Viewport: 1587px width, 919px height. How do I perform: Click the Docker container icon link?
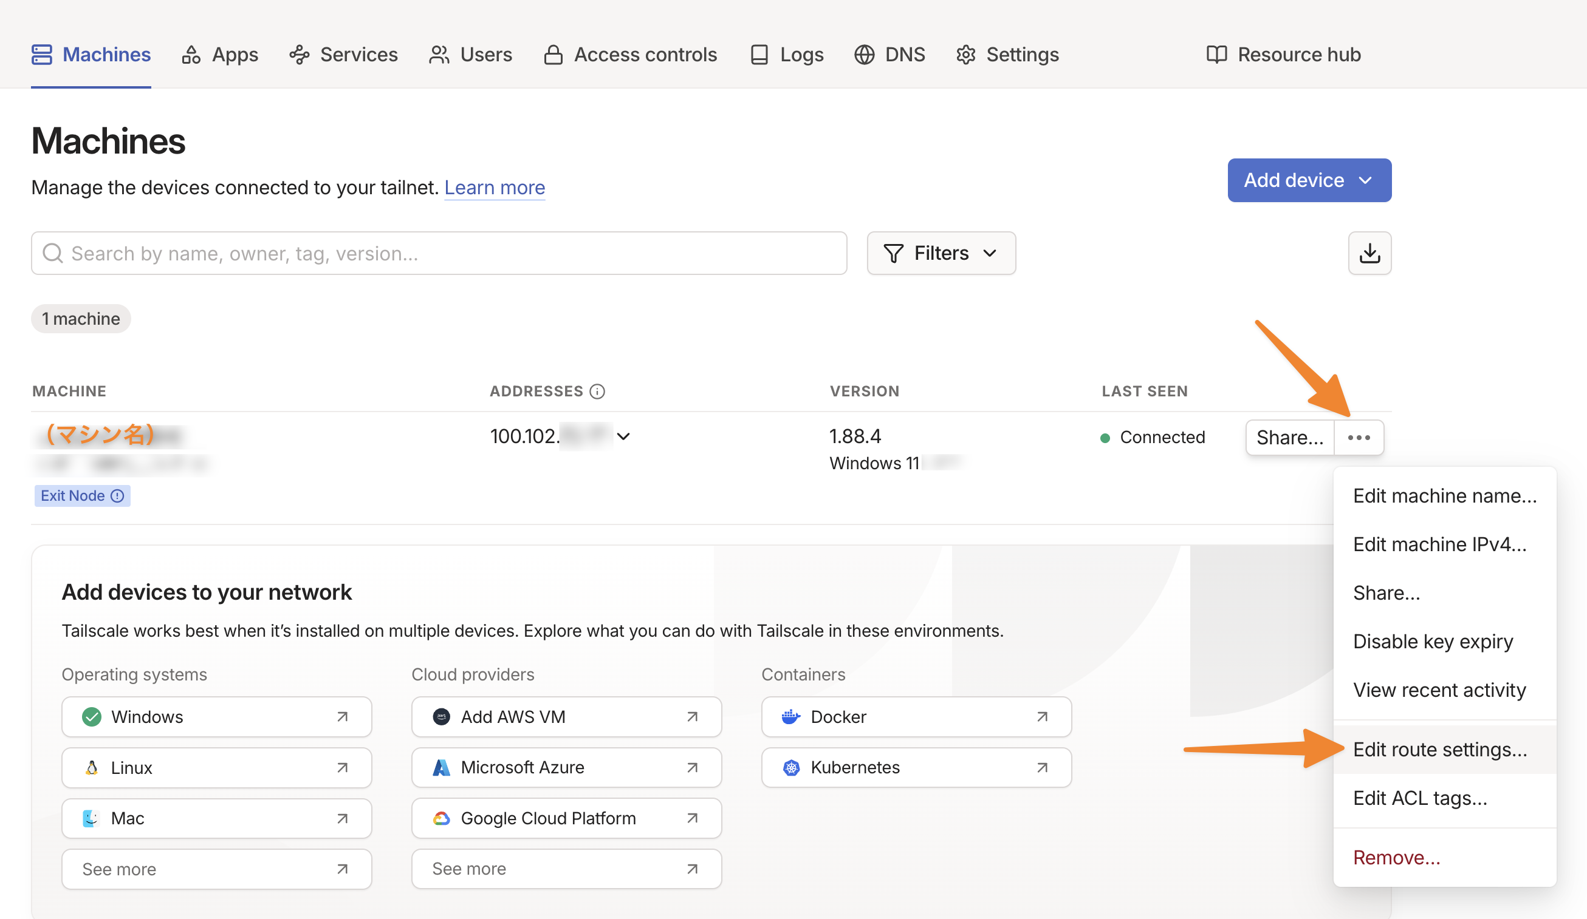click(790, 716)
